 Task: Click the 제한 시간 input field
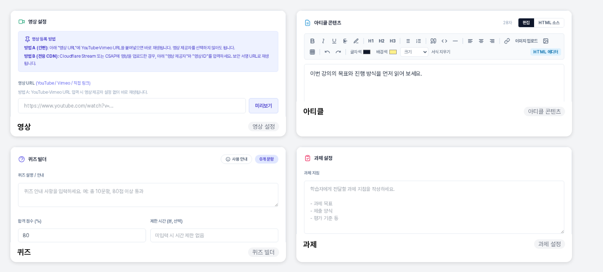[x=214, y=235]
